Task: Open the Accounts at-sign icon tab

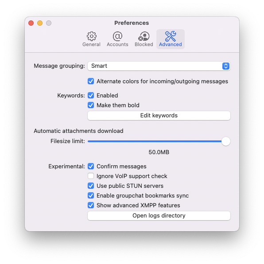Action: [x=117, y=39]
